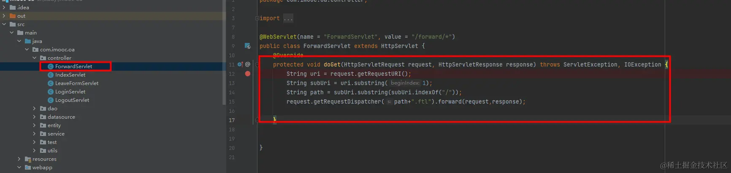Click the @Override annotation

click(288, 56)
